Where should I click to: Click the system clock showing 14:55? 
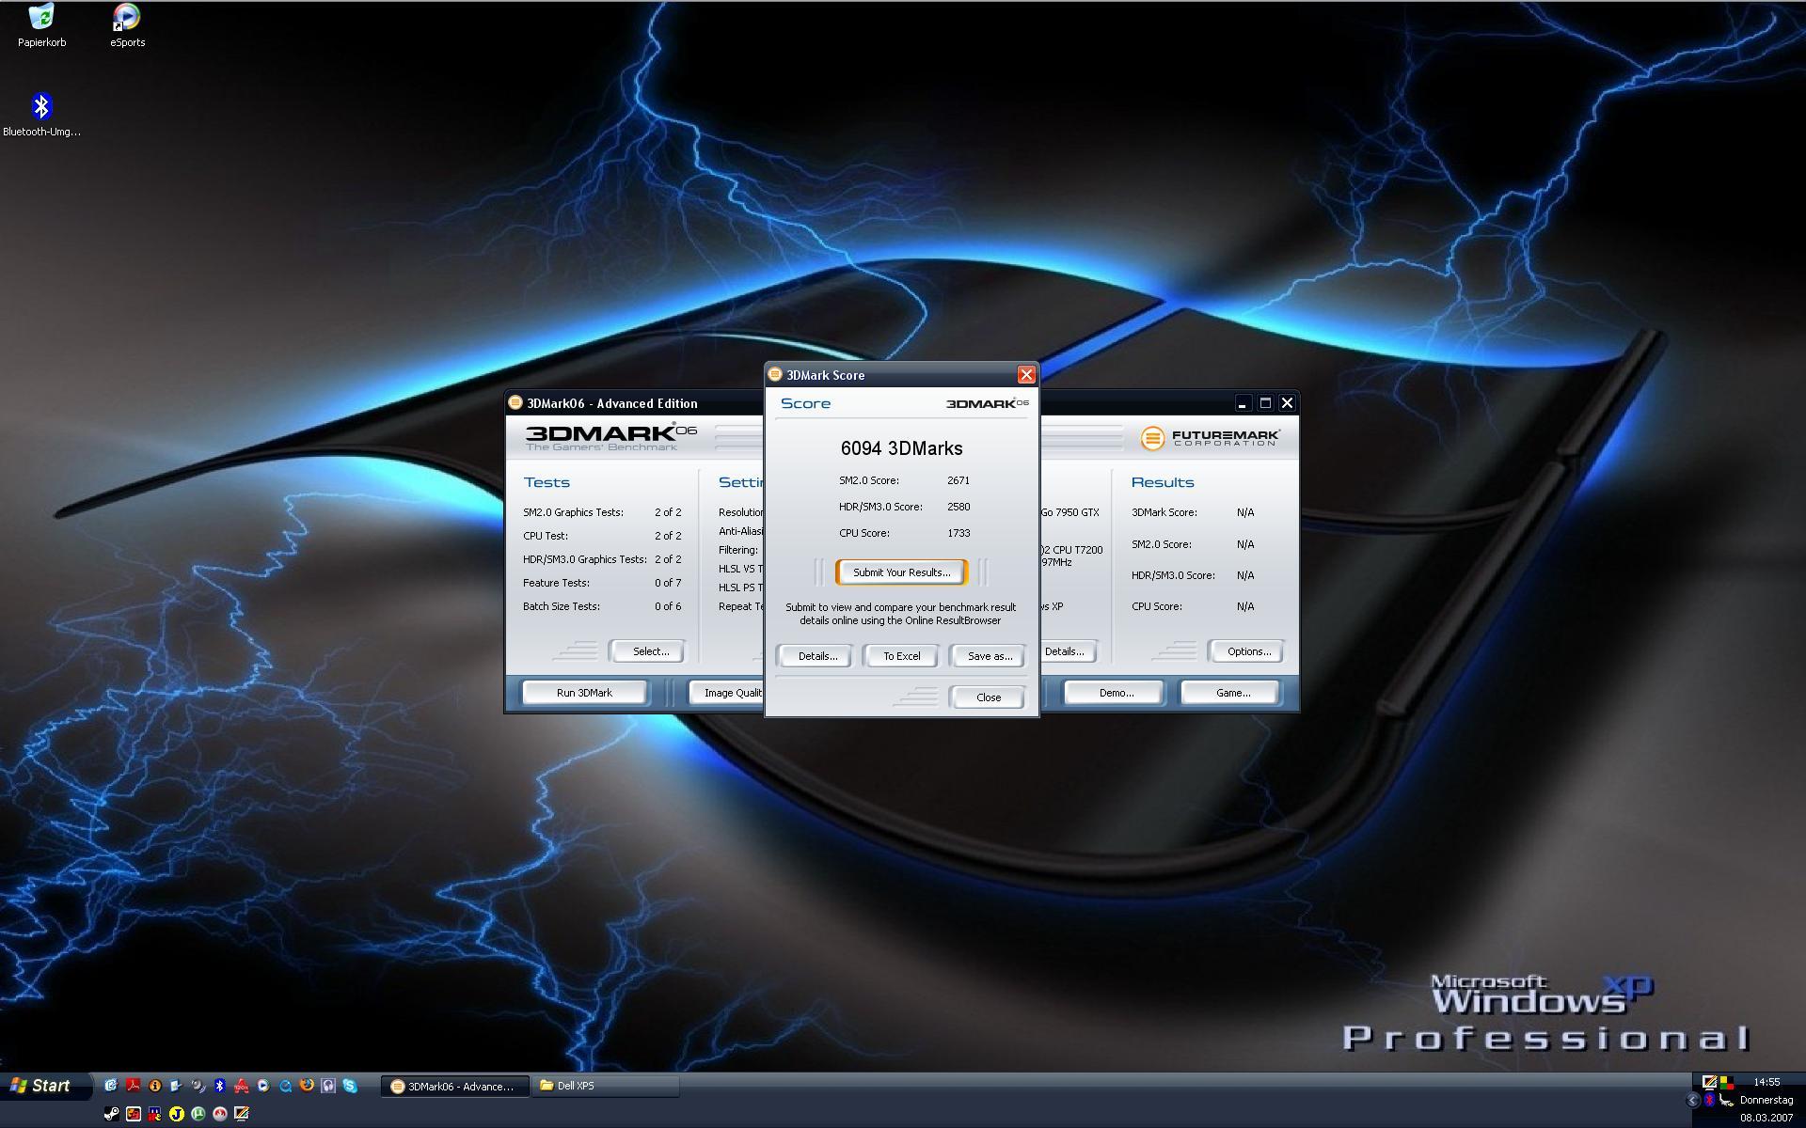1766,1082
